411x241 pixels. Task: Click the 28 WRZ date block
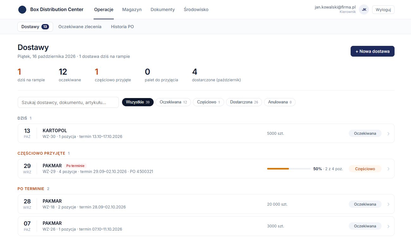[27, 204]
